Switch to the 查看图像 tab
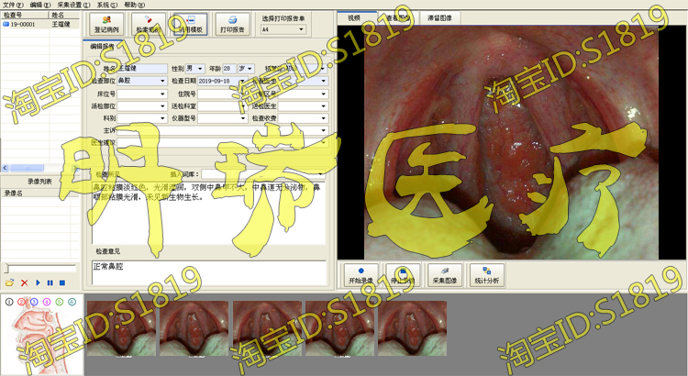This screenshot has height=376, width=688. pos(397,18)
